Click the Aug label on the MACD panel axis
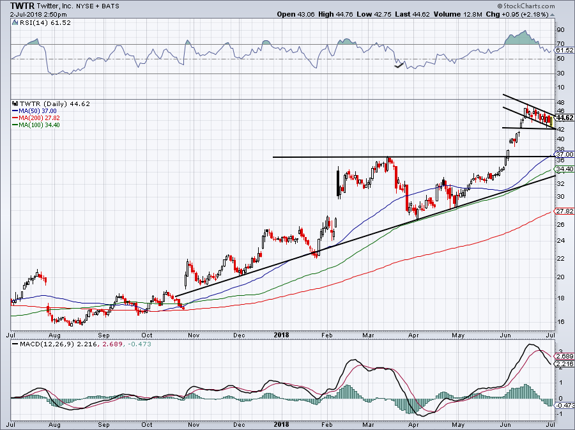The image size is (575, 430). (54, 426)
